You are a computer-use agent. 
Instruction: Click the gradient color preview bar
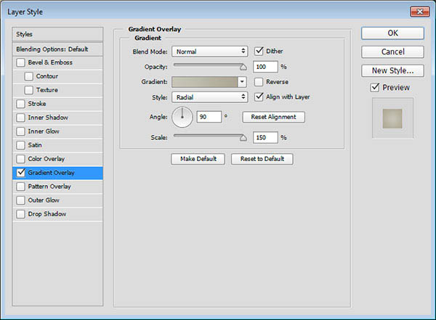point(205,82)
